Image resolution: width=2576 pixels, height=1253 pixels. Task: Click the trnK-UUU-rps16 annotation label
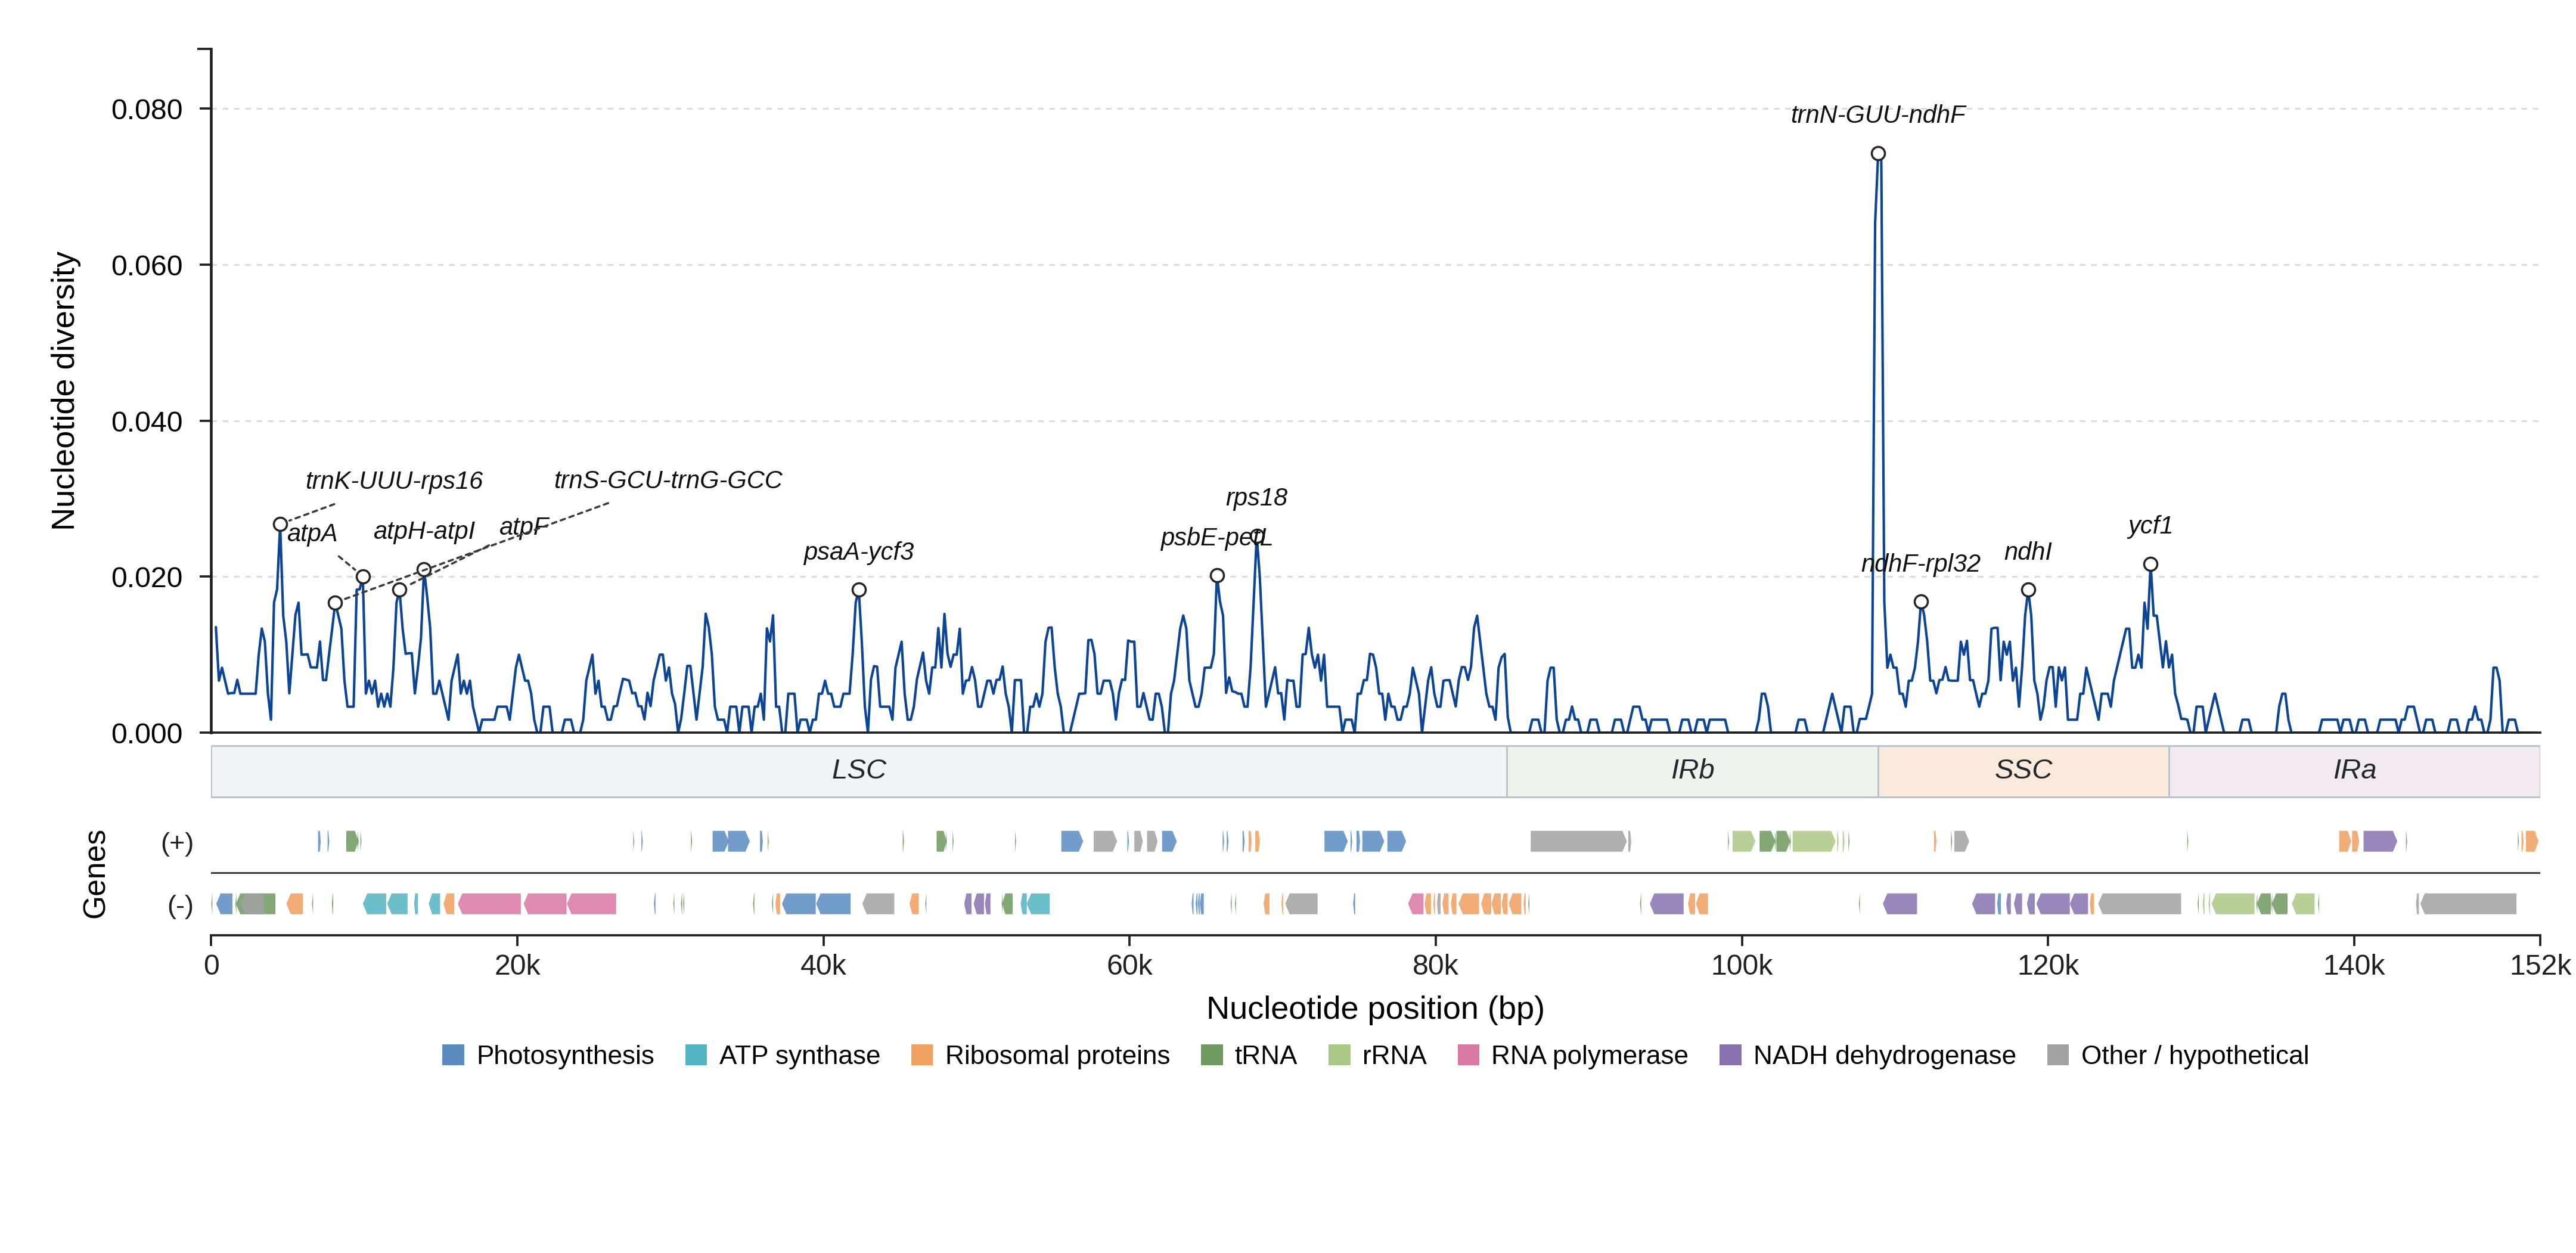[x=394, y=481]
